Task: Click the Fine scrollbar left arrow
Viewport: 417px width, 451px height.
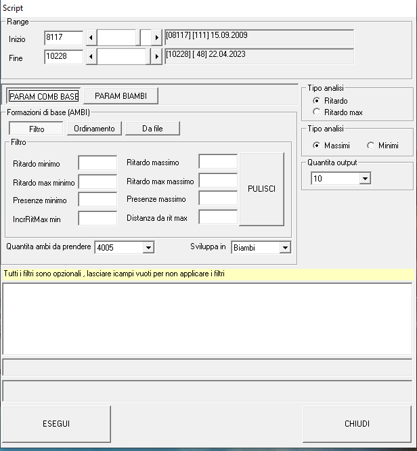Action: coord(91,56)
